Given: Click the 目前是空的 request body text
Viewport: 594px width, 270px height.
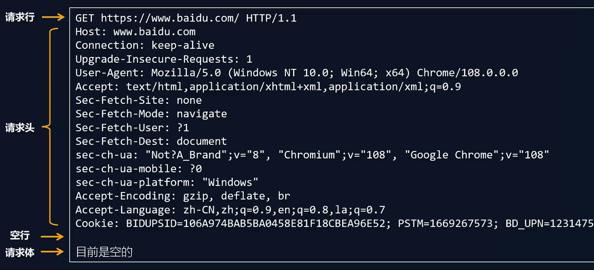Looking at the screenshot, I should (104, 252).
